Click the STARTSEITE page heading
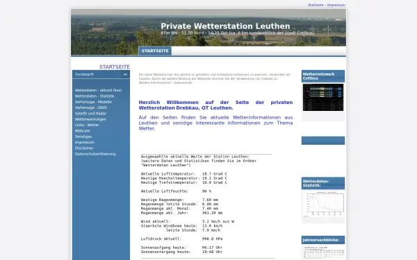Image resolution: width=417 pixels, height=260 pixels. (x=115, y=67)
